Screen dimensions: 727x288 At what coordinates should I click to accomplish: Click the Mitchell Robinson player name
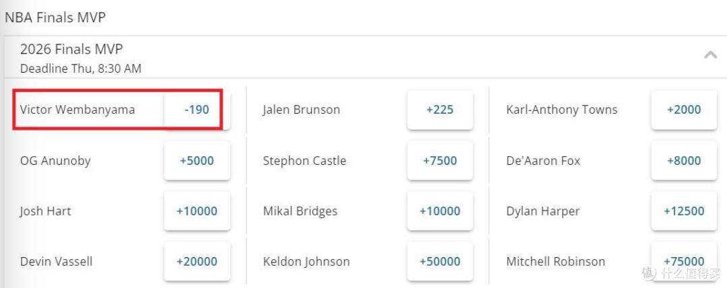555,262
